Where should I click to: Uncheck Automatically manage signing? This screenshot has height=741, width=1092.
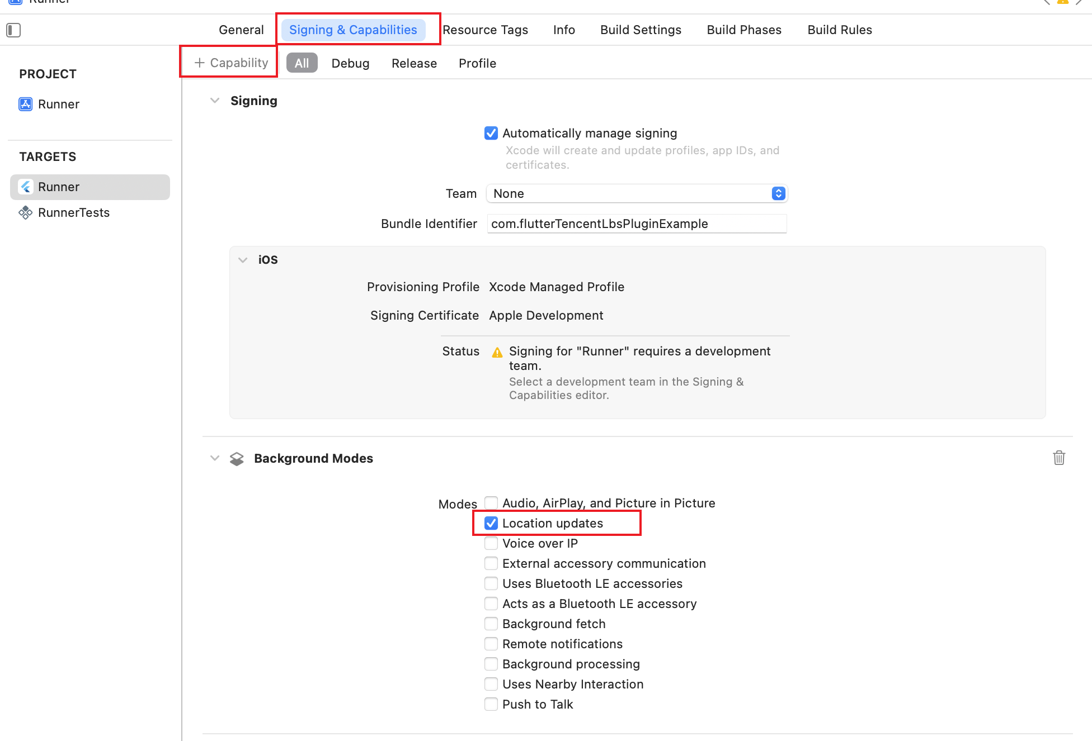coord(491,134)
